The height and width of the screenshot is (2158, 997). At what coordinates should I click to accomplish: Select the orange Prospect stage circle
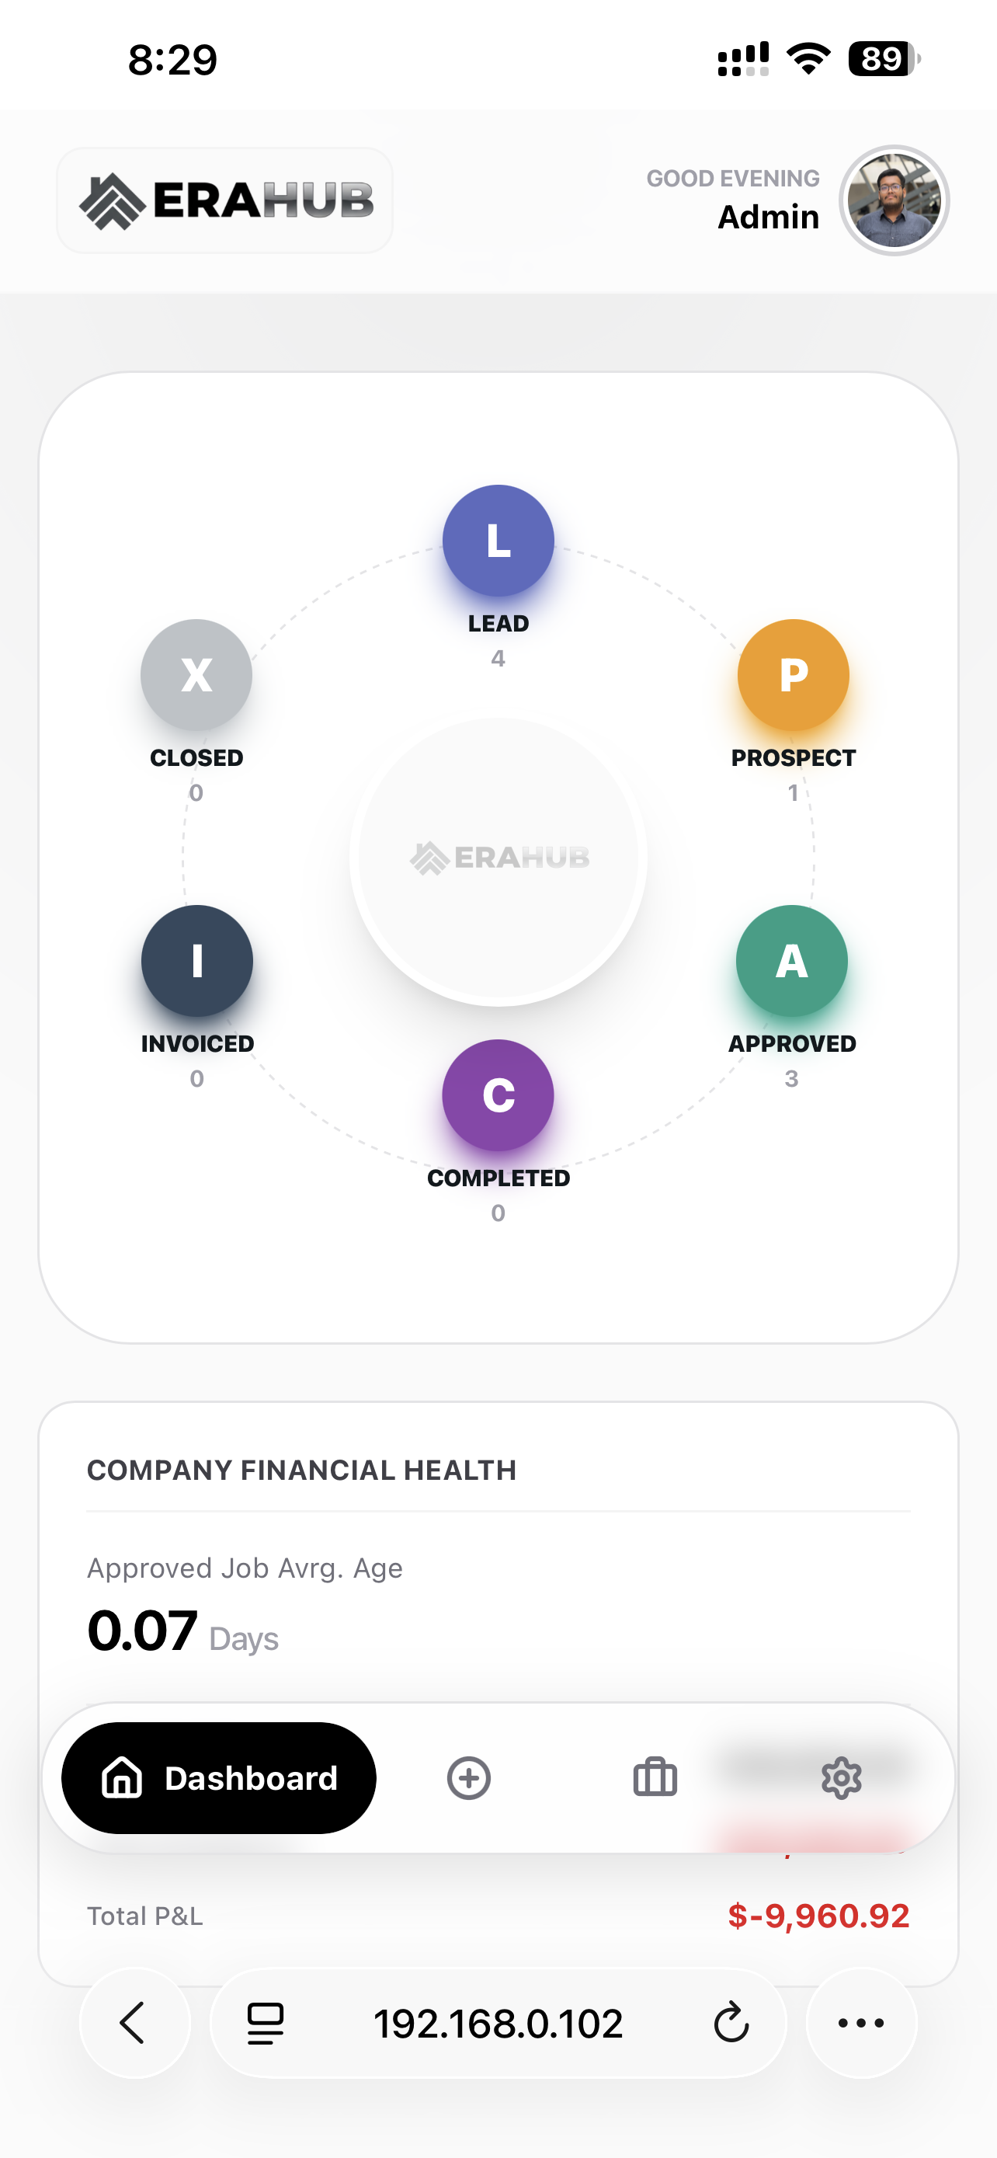pos(793,674)
